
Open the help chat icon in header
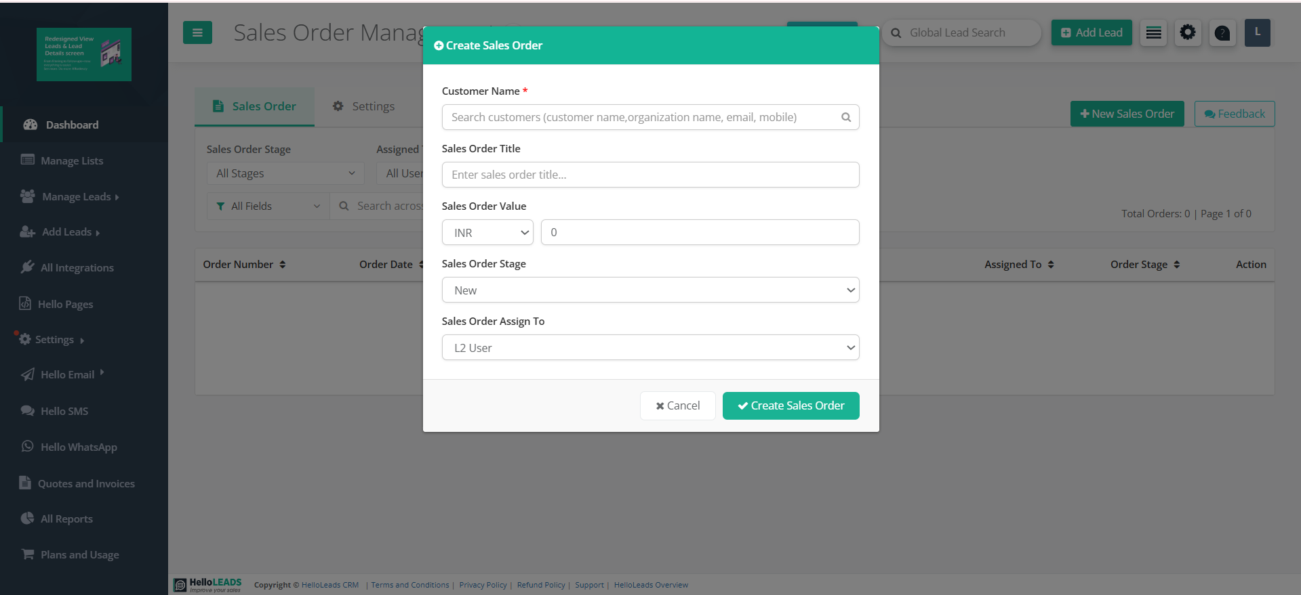[x=1222, y=32]
